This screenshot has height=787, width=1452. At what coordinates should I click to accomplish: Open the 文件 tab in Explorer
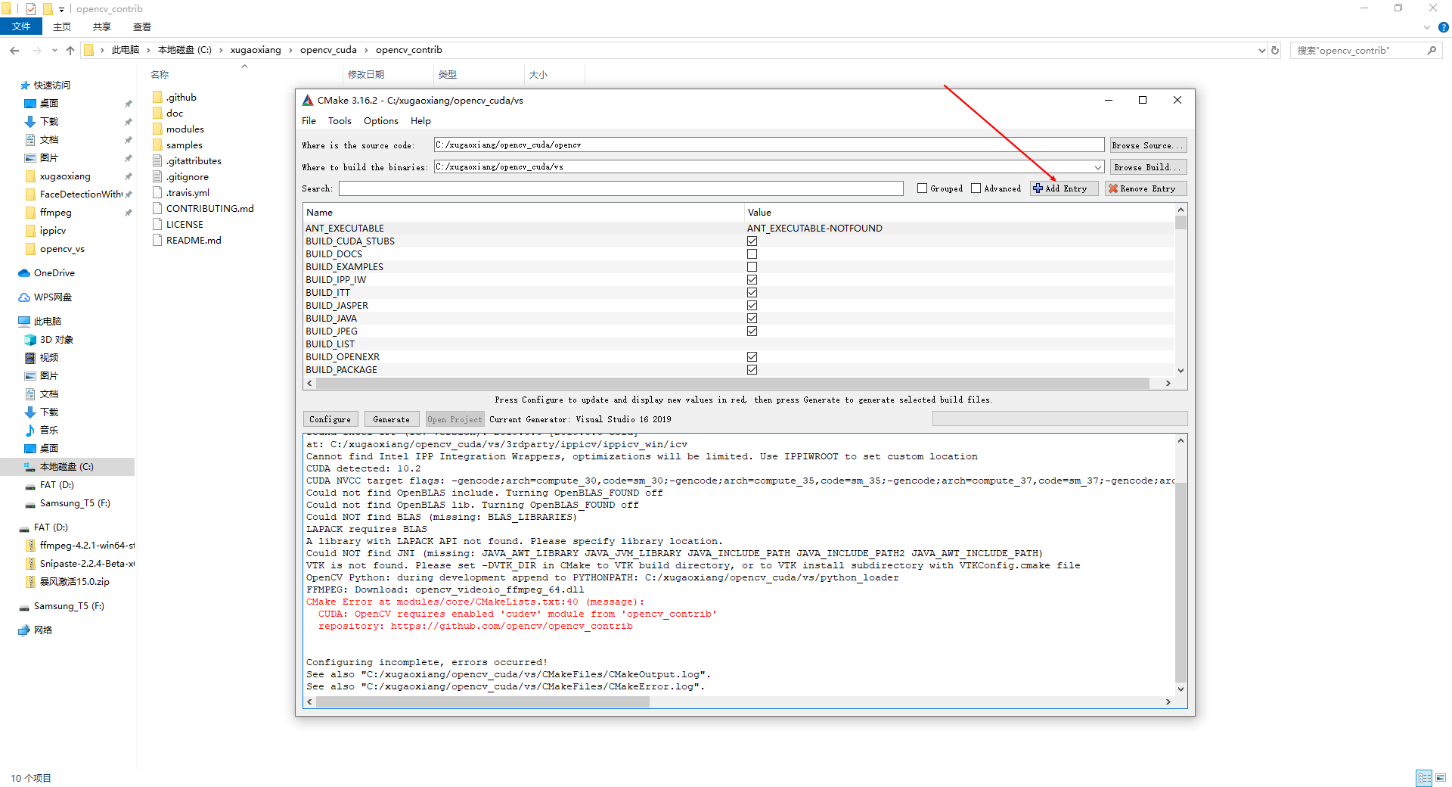tap(21, 26)
